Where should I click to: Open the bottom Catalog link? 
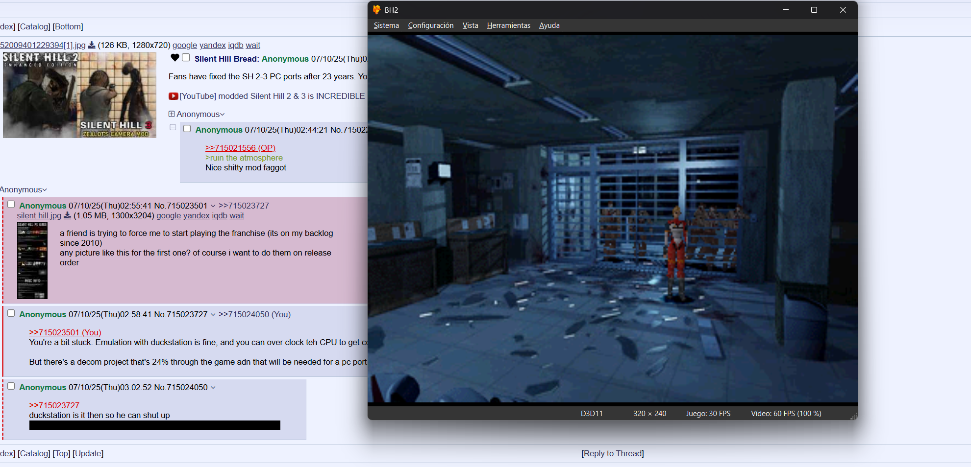(x=34, y=453)
